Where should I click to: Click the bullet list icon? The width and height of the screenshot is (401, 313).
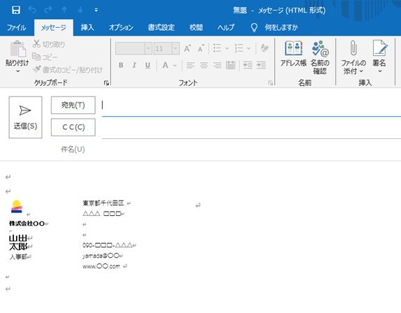click(x=217, y=48)
